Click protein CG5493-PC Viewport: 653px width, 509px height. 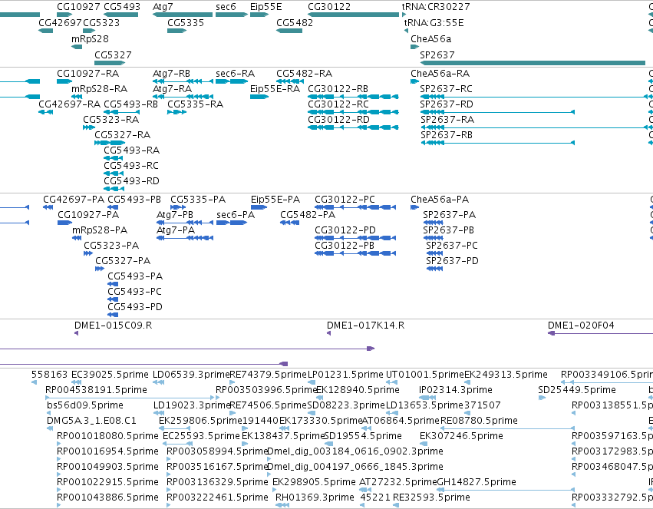coord(113,299)
